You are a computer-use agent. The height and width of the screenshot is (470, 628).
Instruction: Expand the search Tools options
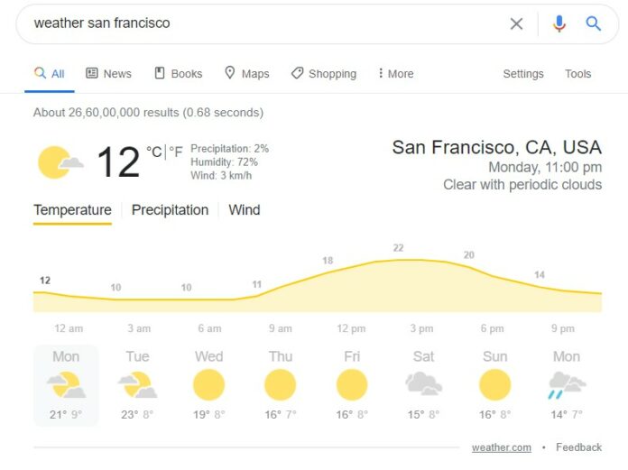pos(578,74)
